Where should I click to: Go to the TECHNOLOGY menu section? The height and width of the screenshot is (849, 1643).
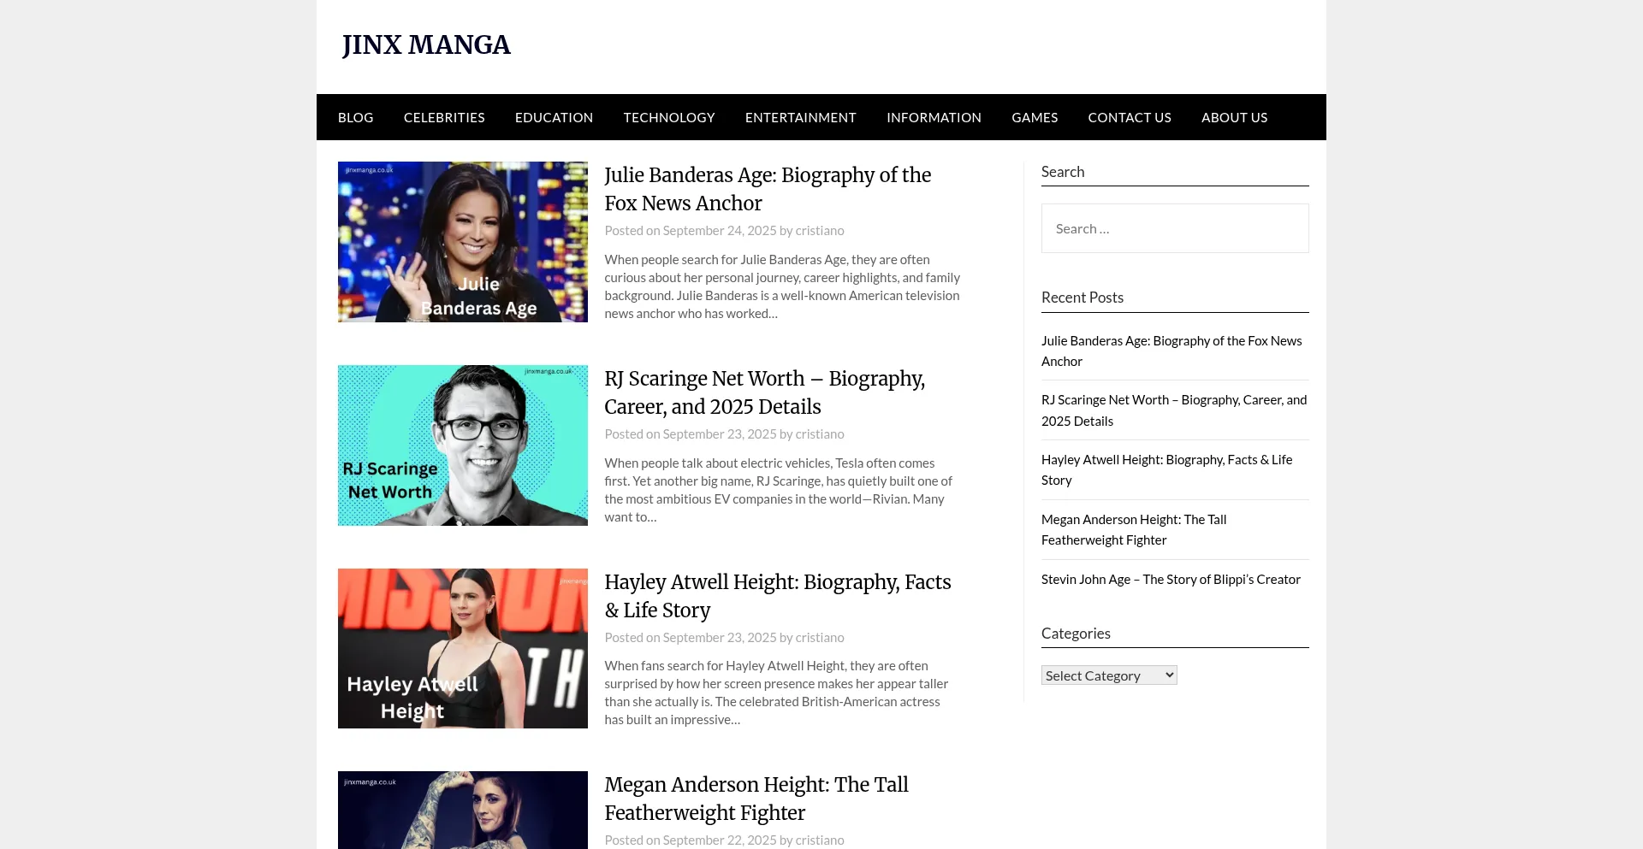click(x=669, y=117)
